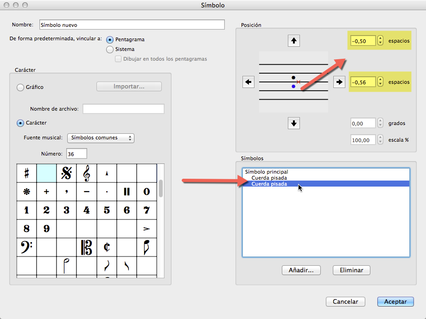Select the Pentagrama radio button

coord(110,40)
